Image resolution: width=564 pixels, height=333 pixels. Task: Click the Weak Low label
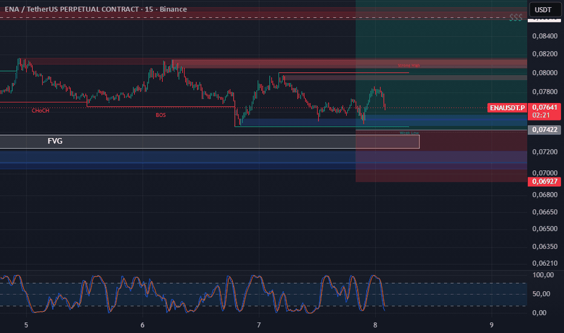tap(409, 133)
